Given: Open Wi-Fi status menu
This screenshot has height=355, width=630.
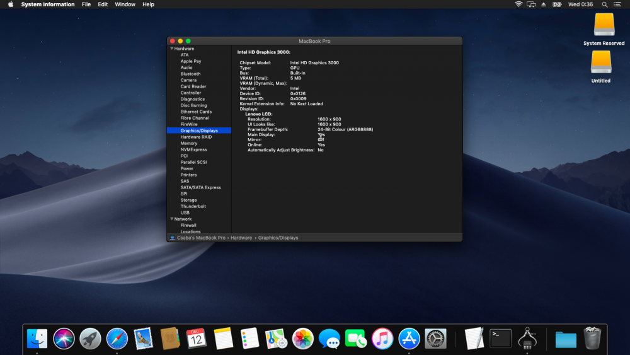Looking at the screenshot, I should pos(518,4).
